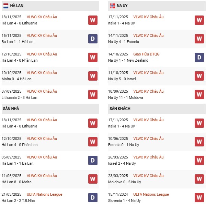Select the SÂN KHÁCH section header
The height and width of the screenshot is (205, 206).
(x=120, y=109)
